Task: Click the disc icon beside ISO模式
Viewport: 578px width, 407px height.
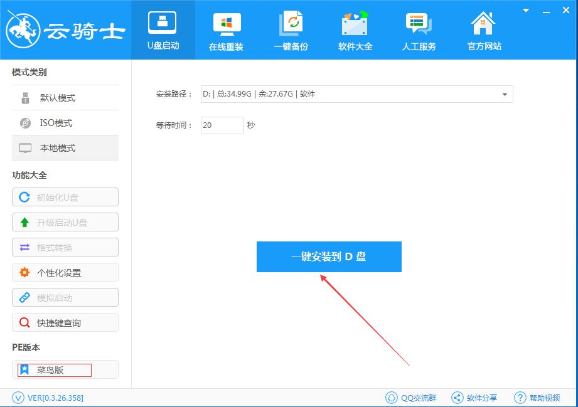Action: (25, 123)
